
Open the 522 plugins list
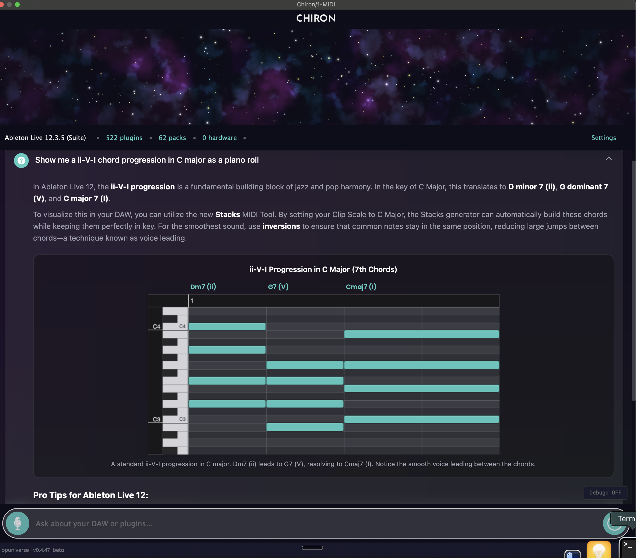click(x=124, y=138)
